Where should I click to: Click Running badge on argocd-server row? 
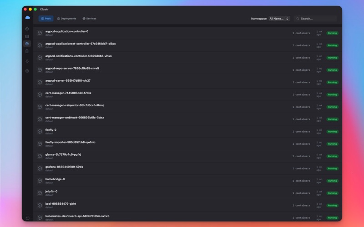click(x=332, y=82)
